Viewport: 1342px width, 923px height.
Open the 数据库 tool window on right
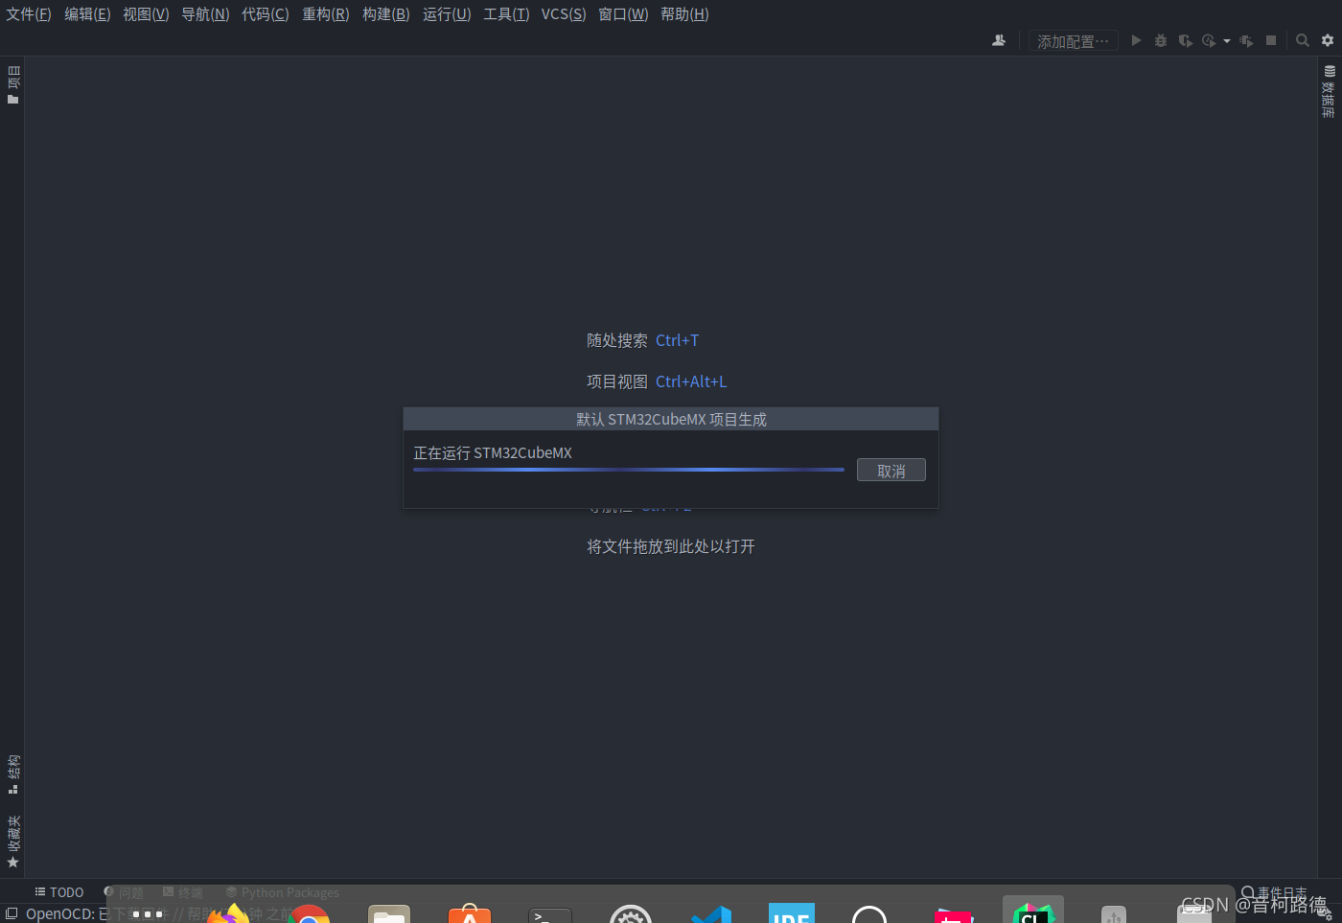(x=1329, y=92)
